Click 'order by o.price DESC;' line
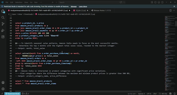This screenshot has height=95, width=177. tap(26, 38)
